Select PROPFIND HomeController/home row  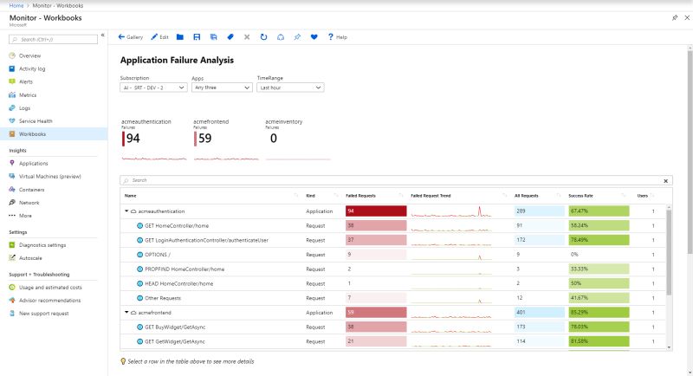[393, 269]
